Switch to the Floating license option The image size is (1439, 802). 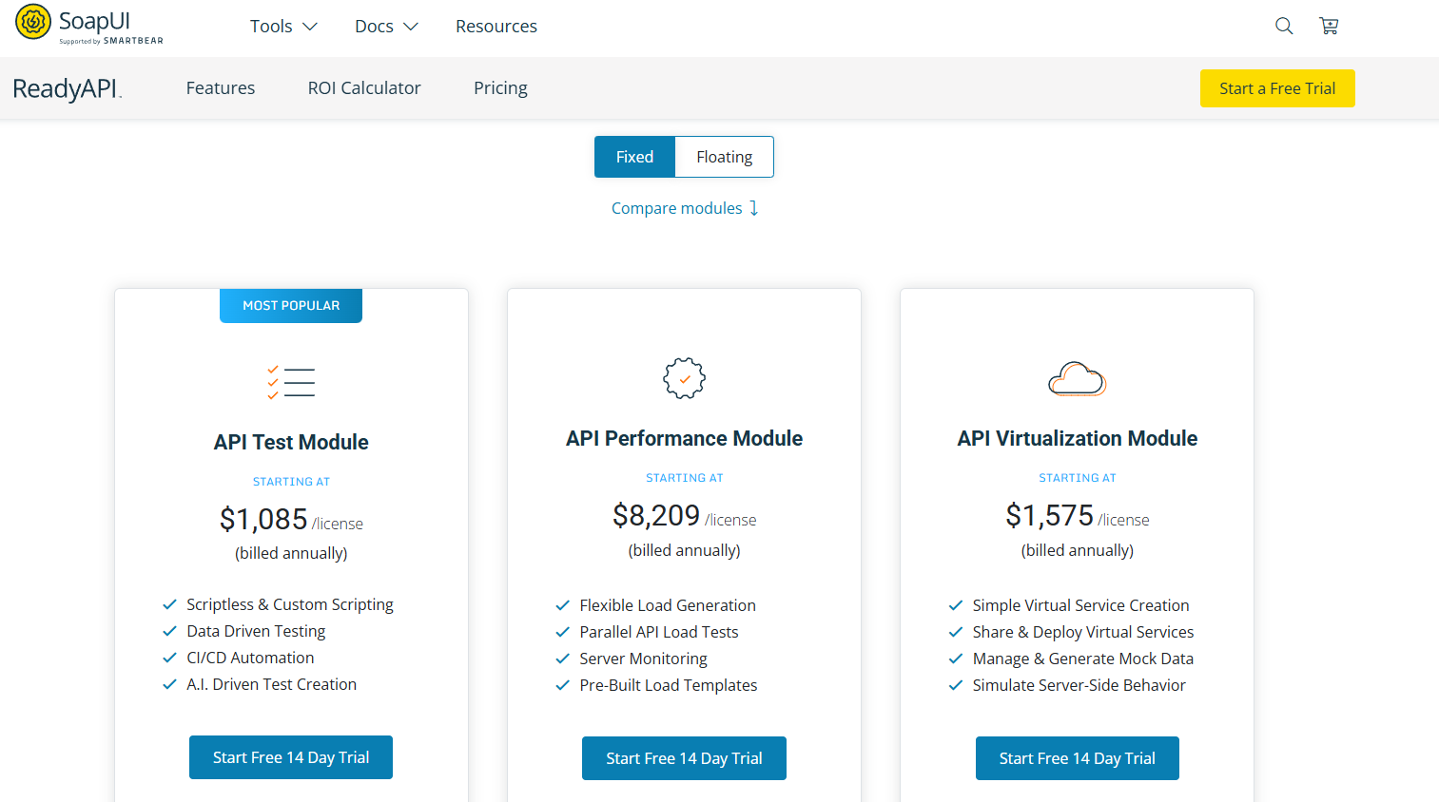coord(724,157)
